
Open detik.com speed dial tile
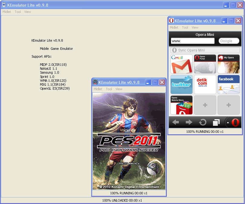pos(205,84)
